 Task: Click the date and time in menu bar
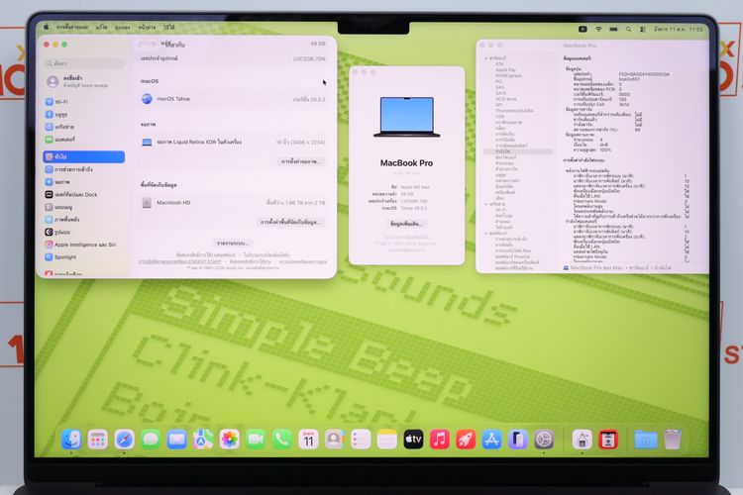coord(679,30)
